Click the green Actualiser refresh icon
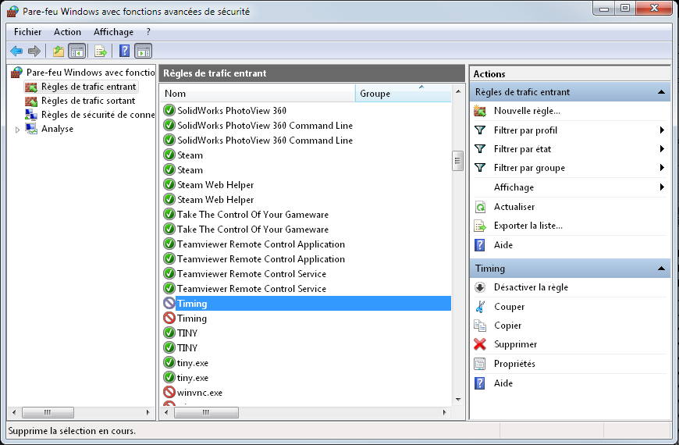This screenshot has width=679, height=445. click(480, 207)
